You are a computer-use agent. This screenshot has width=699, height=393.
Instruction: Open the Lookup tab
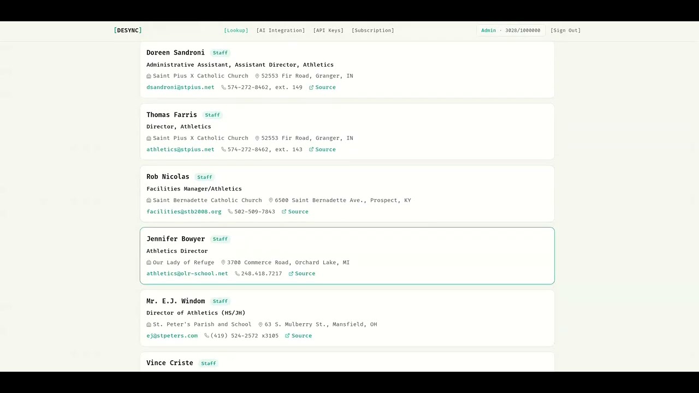pos(236,31)
